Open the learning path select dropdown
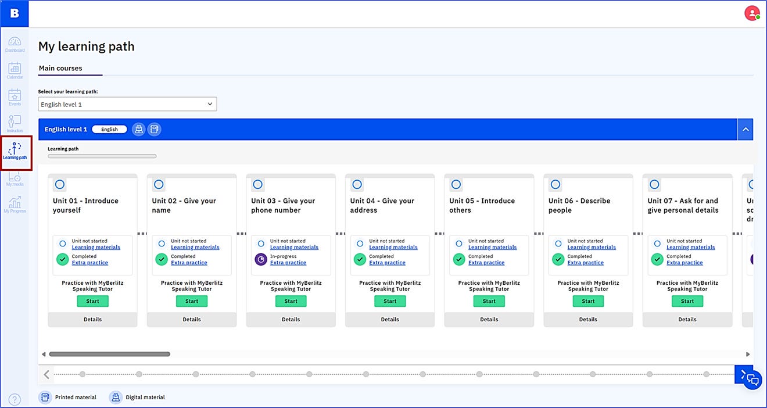 [x=127, y=104]
